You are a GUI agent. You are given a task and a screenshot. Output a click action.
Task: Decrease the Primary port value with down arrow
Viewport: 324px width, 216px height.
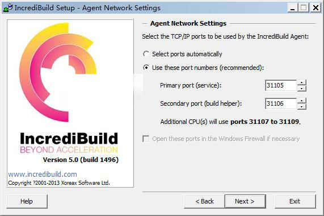click(x=302, y=88)
